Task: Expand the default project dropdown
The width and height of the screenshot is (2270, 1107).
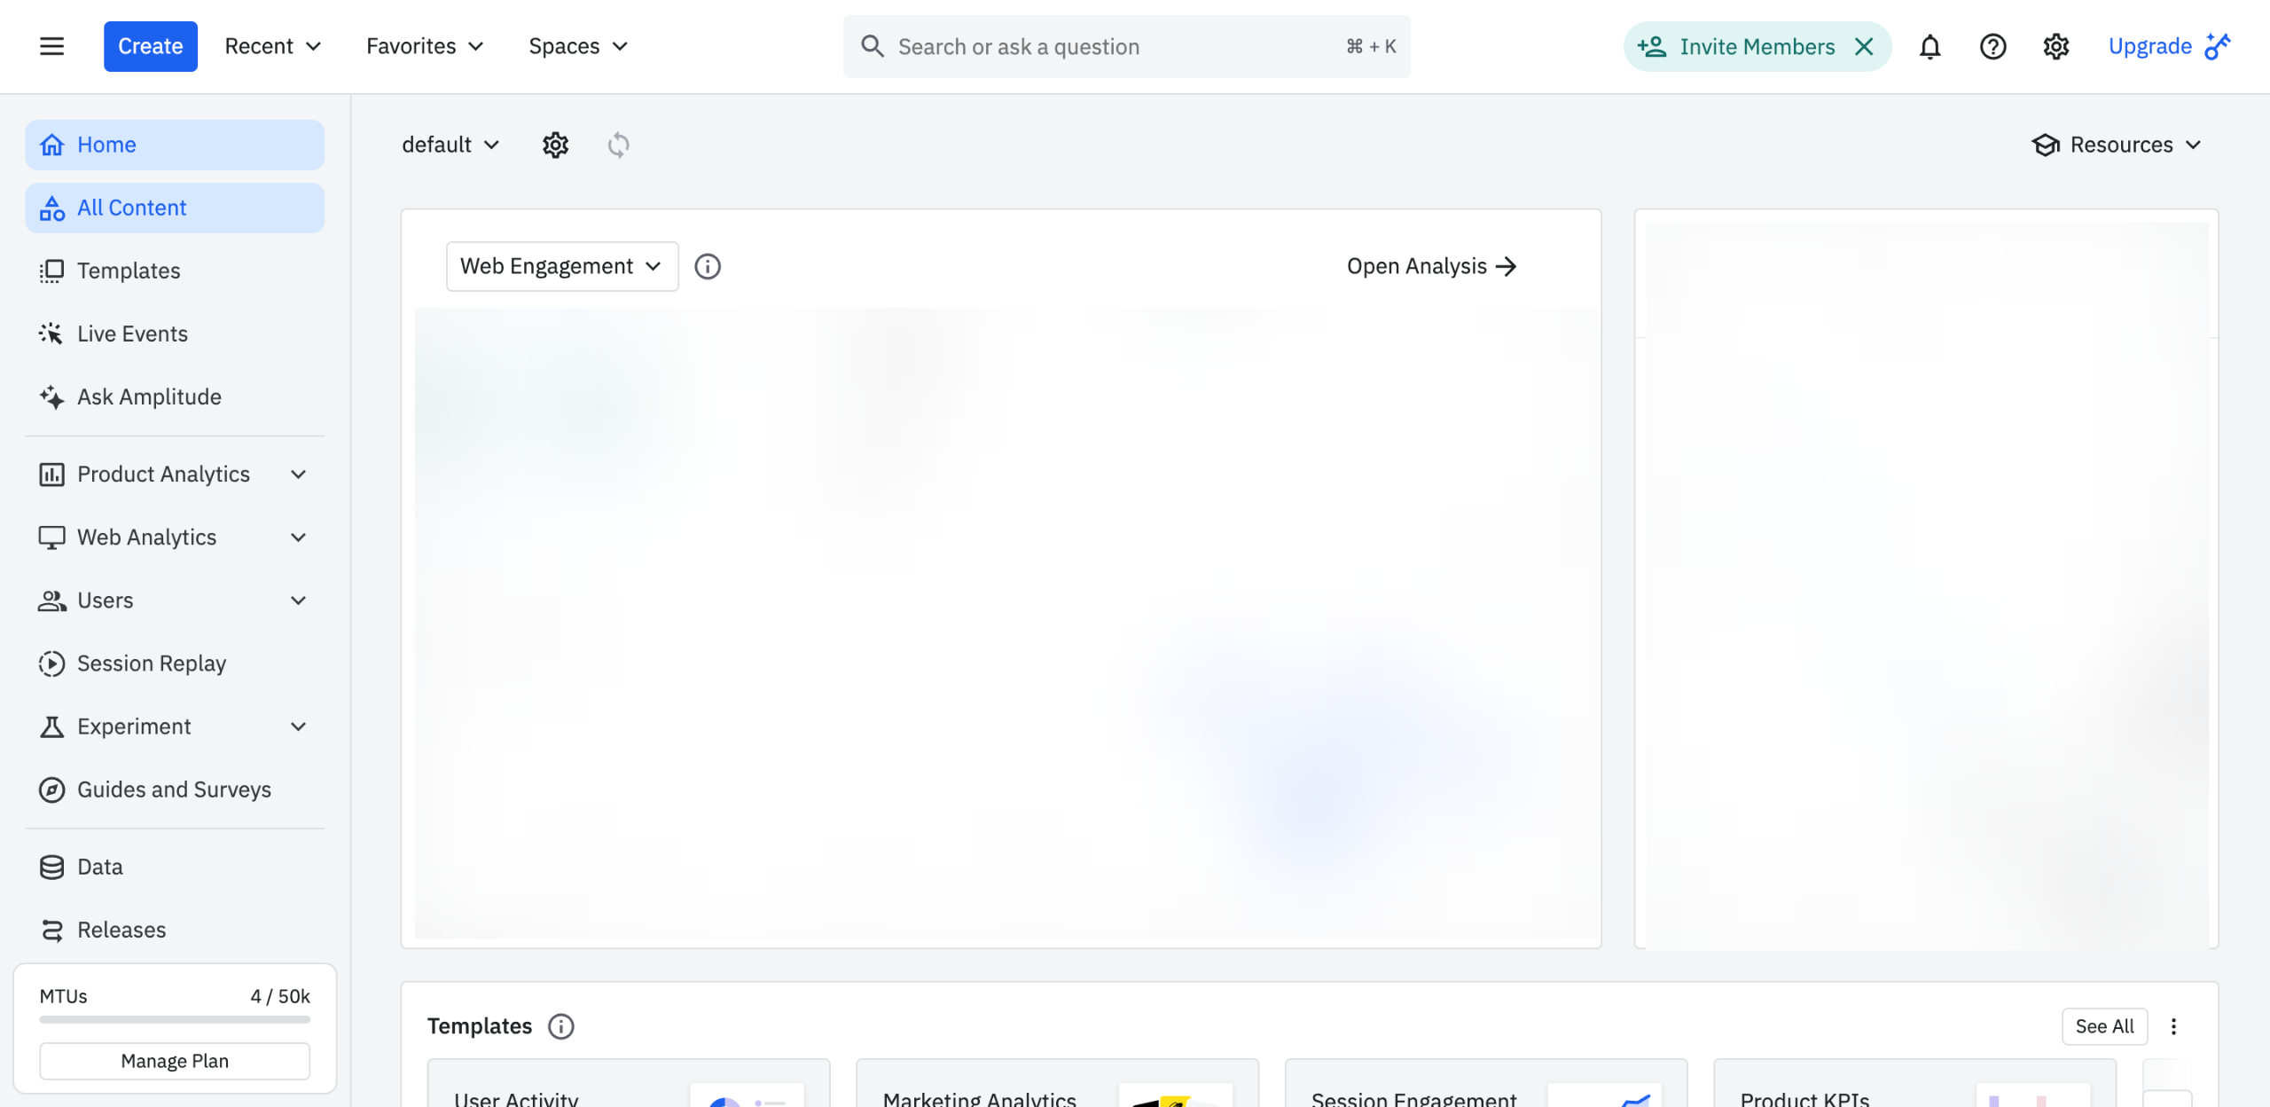Action: click(450, 145)
